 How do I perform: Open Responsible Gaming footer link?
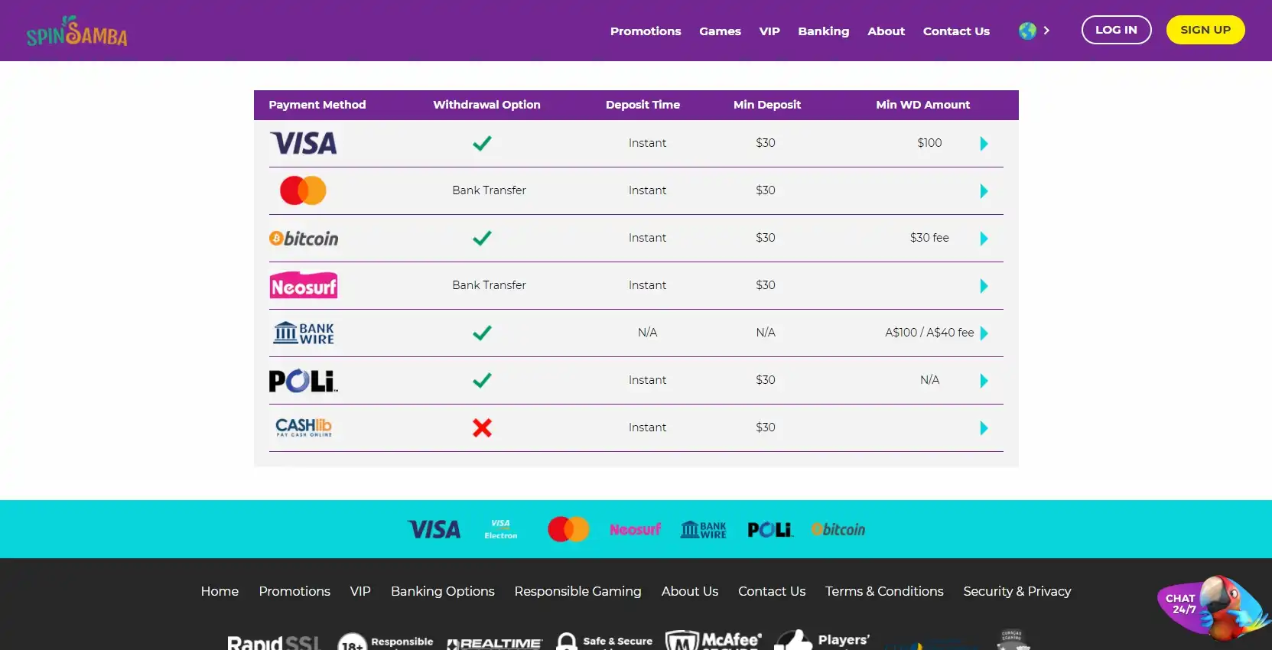click(x=577, y=591)
